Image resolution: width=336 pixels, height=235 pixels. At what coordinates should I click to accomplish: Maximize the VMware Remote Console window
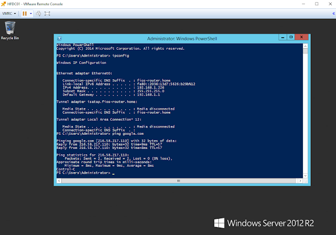tap(317, 4)
